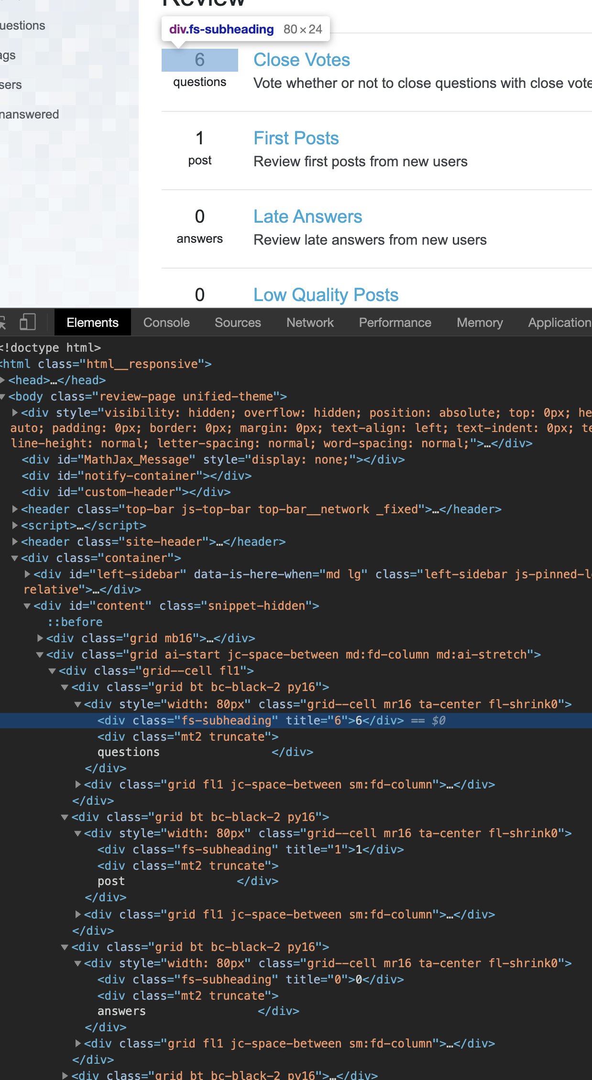Expand the left-sidebar div node
592x1080 pixels.
coord(27,574)
